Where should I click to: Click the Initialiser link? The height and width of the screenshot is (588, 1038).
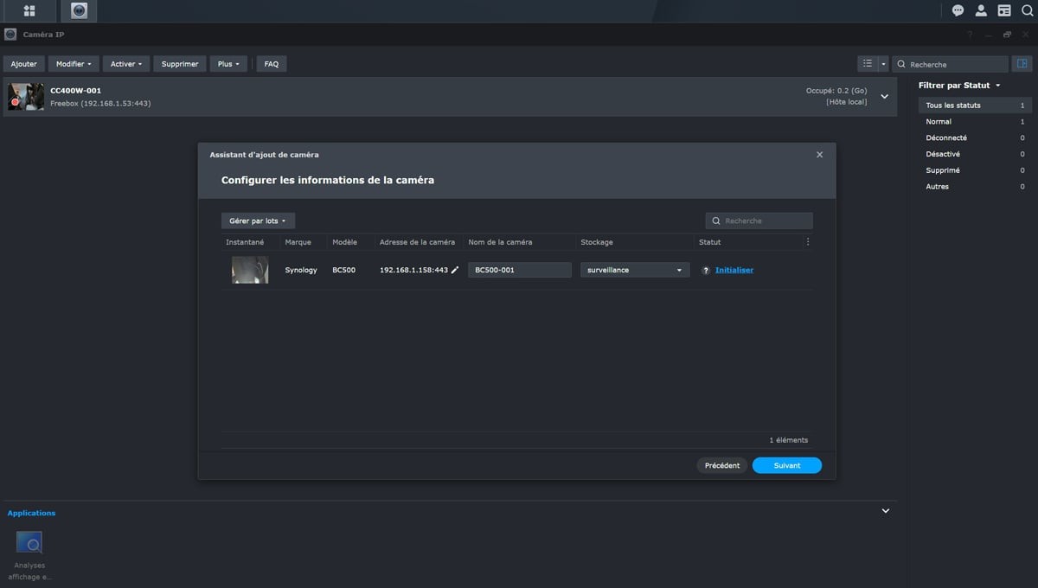coord(734,270)
